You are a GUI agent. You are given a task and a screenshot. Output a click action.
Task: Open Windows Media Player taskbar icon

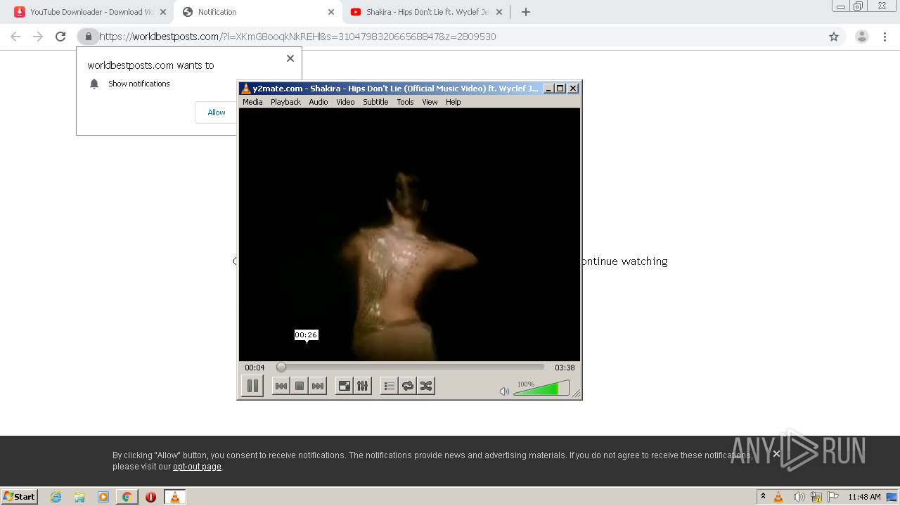103,497
